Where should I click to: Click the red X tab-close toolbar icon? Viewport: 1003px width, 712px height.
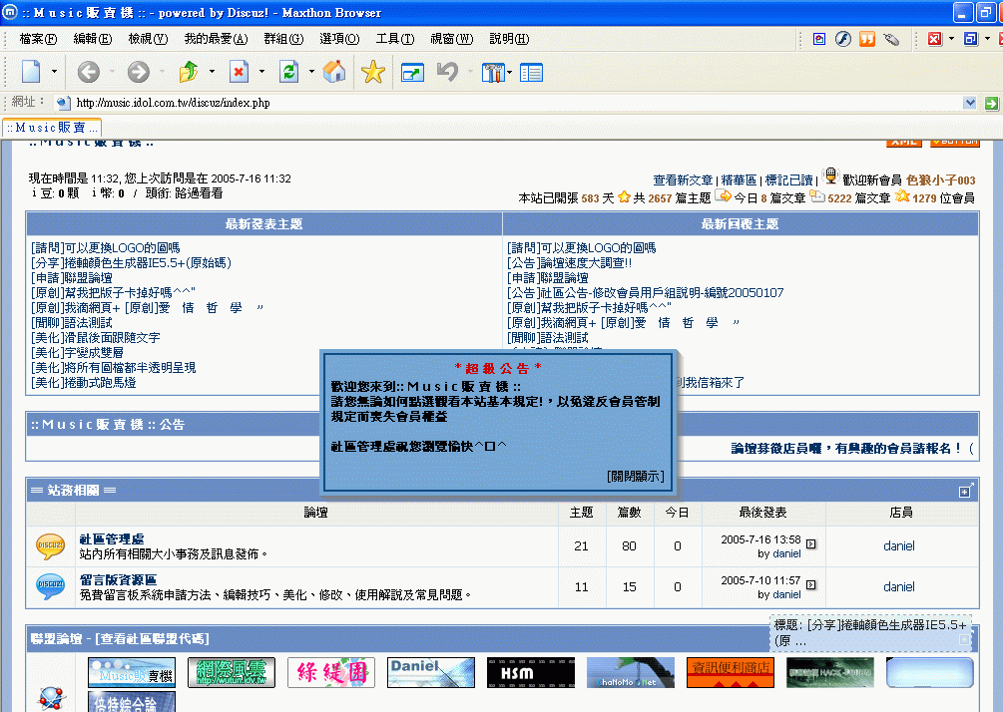(934, 39)
